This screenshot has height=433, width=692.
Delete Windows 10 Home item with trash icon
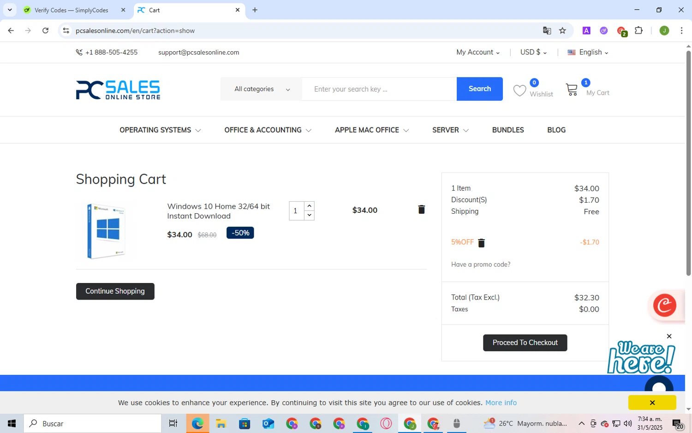[421, 210]
